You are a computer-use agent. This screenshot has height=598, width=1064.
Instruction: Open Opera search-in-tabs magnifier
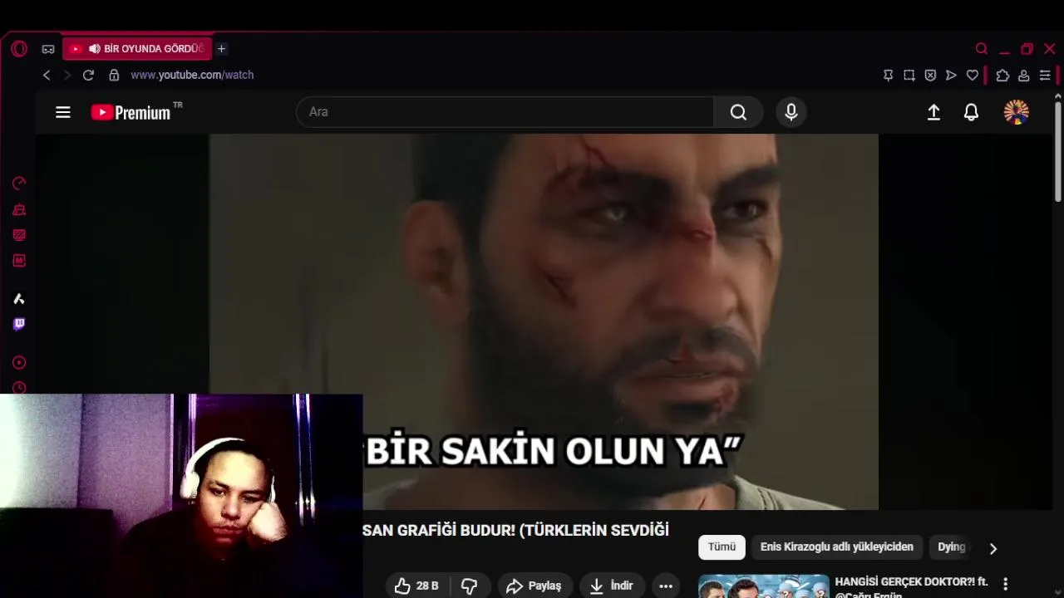[x=982, y=49]
